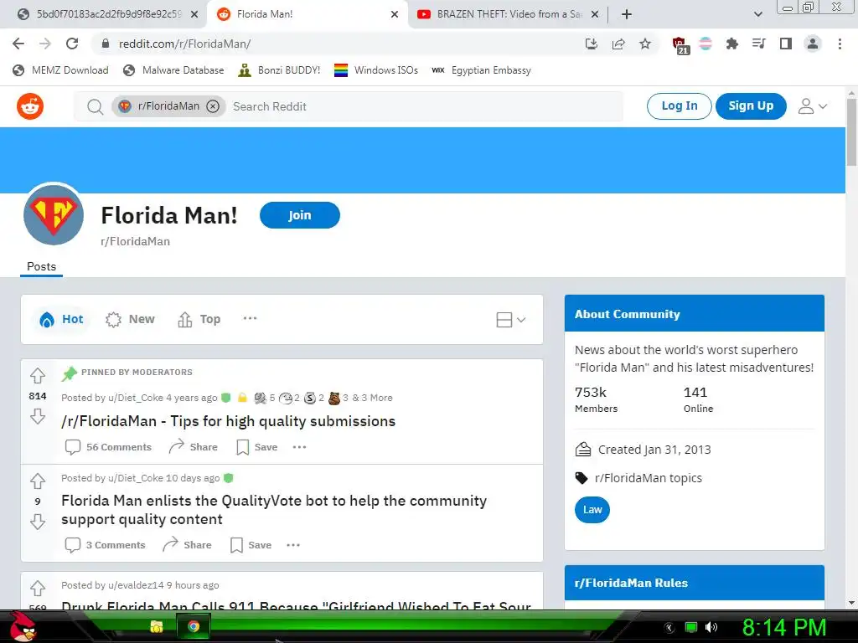Downvote the Tips for high quality submissions post
The image size is (858, 643).
tap(38, 417)
